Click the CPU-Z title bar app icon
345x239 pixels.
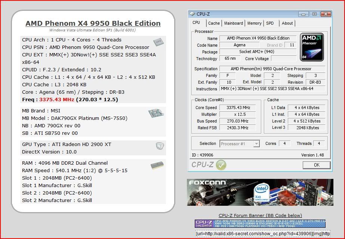[x=192, y=14]
